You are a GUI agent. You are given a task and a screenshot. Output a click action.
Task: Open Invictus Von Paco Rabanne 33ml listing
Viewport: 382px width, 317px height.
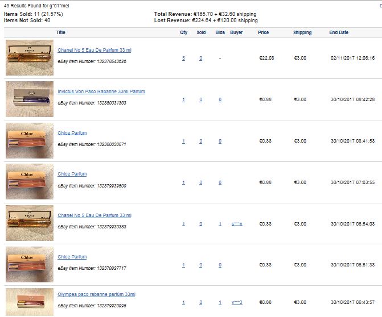tap(101, 91)
